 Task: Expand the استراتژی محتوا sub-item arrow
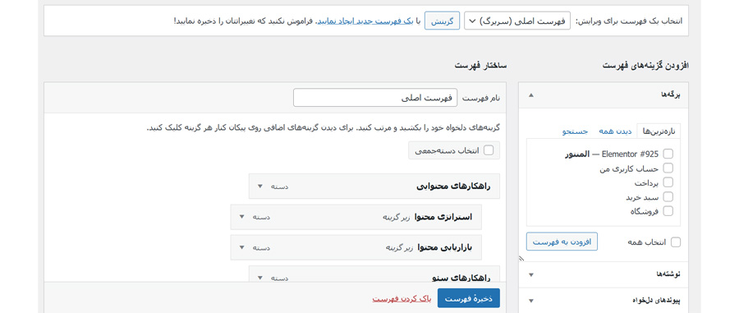[241, 217]
